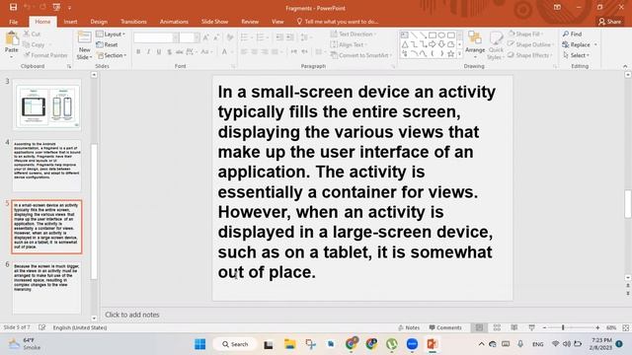Toggle the Notes pane in status bar
The height and width of the screenshot is (355, 632).
409,327
